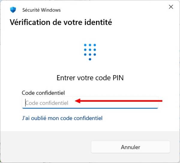
Task: Click the top-left dot of keypad icon
Action: point(85,45)
